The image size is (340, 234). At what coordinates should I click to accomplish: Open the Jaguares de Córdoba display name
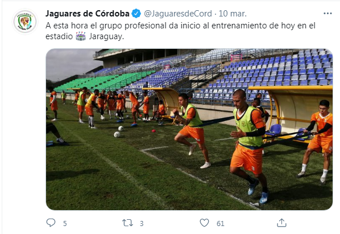pos(88,14)
